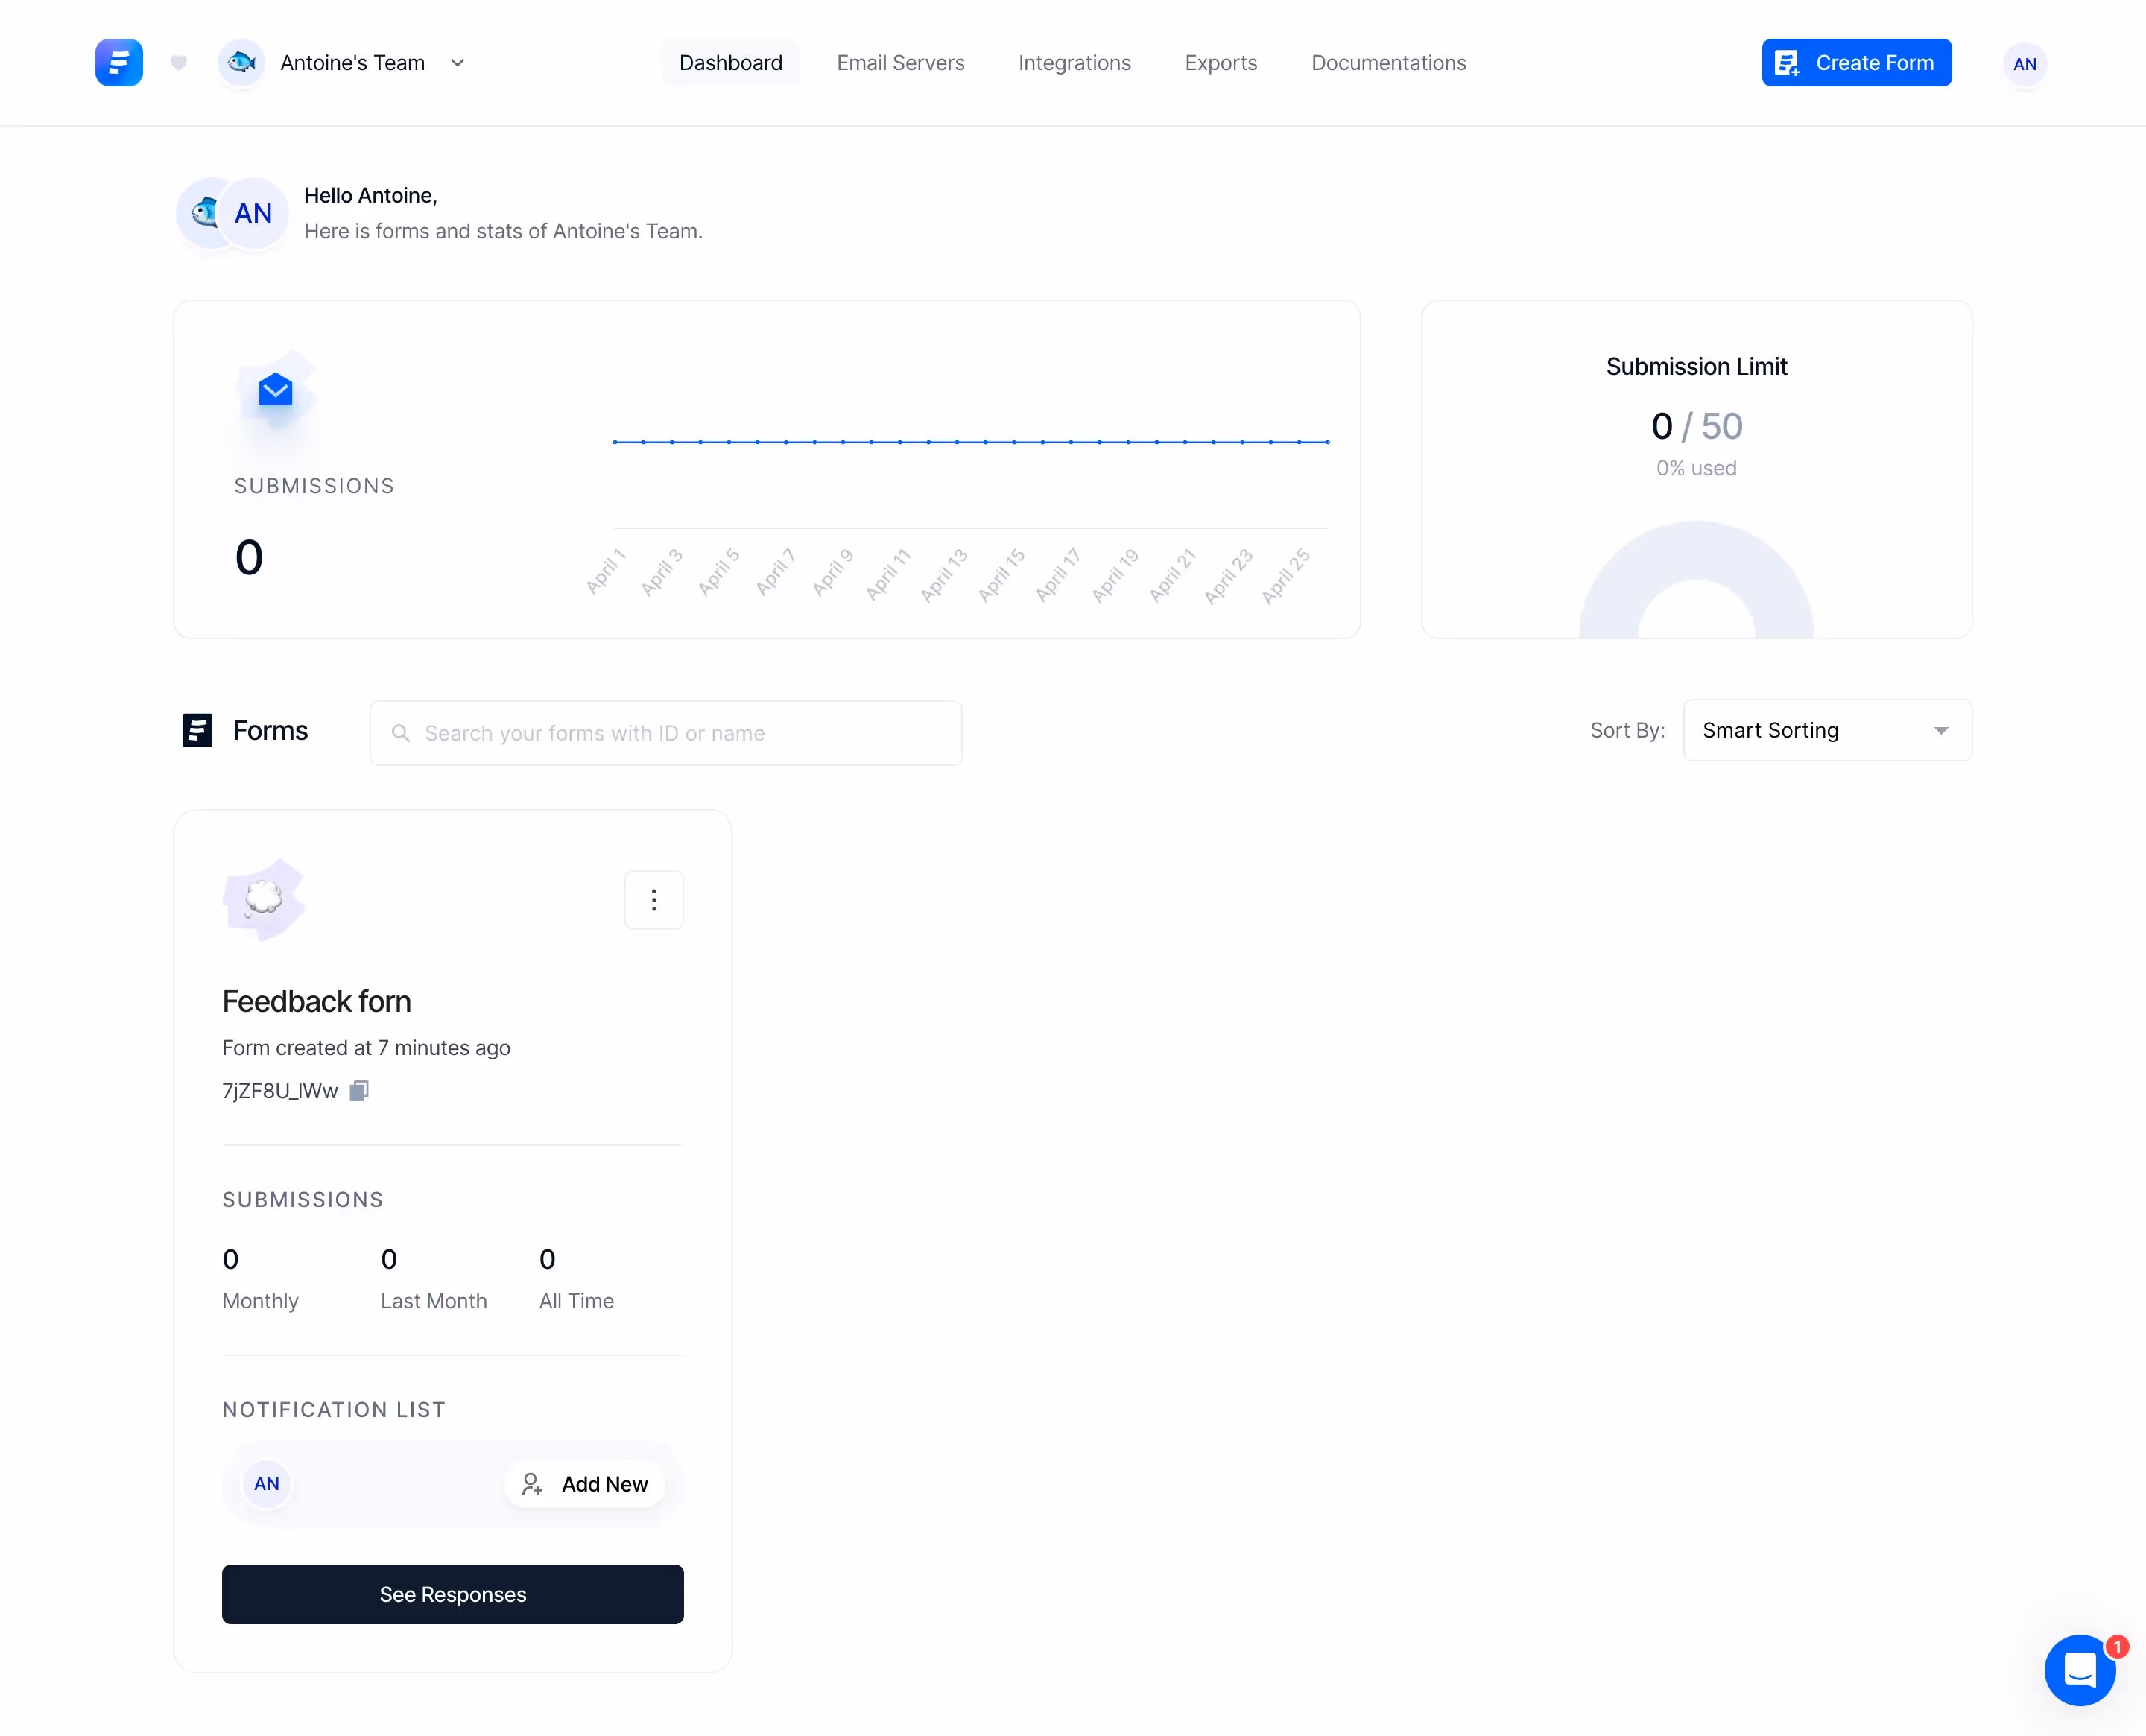
Task: Open the Smart Sorting dropdown
Action: 1826,730
